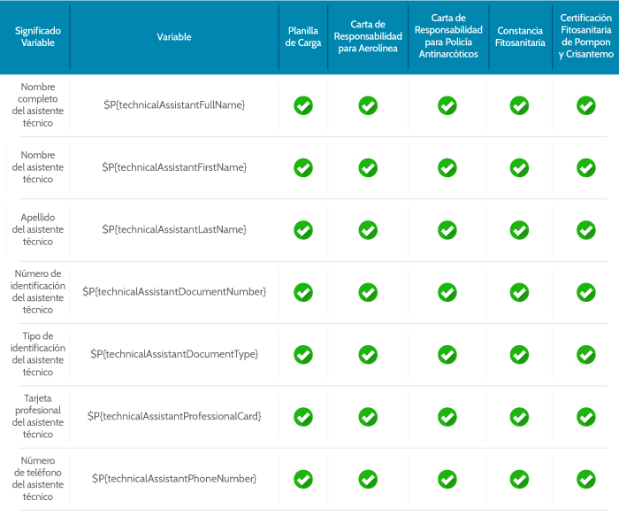The width and height of the screenshot is (619, 516).
Task: Click the Constancia Fitosanitaria checkmark for technicalAssistantDocumentNumber
Action: point(520,292)
